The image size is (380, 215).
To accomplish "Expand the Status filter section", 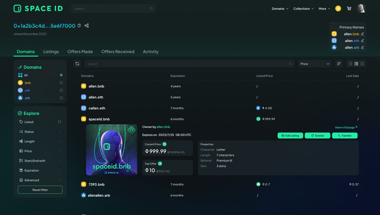I will pyautogui.click(x=40, y=131).
